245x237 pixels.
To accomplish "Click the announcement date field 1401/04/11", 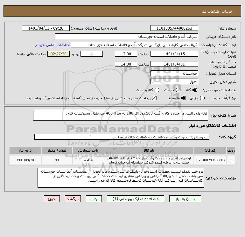I will tap(46, 28).
